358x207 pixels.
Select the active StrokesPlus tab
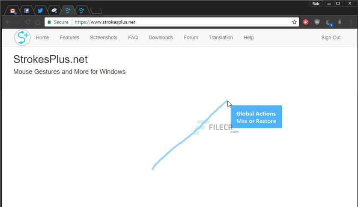point(68,11)
